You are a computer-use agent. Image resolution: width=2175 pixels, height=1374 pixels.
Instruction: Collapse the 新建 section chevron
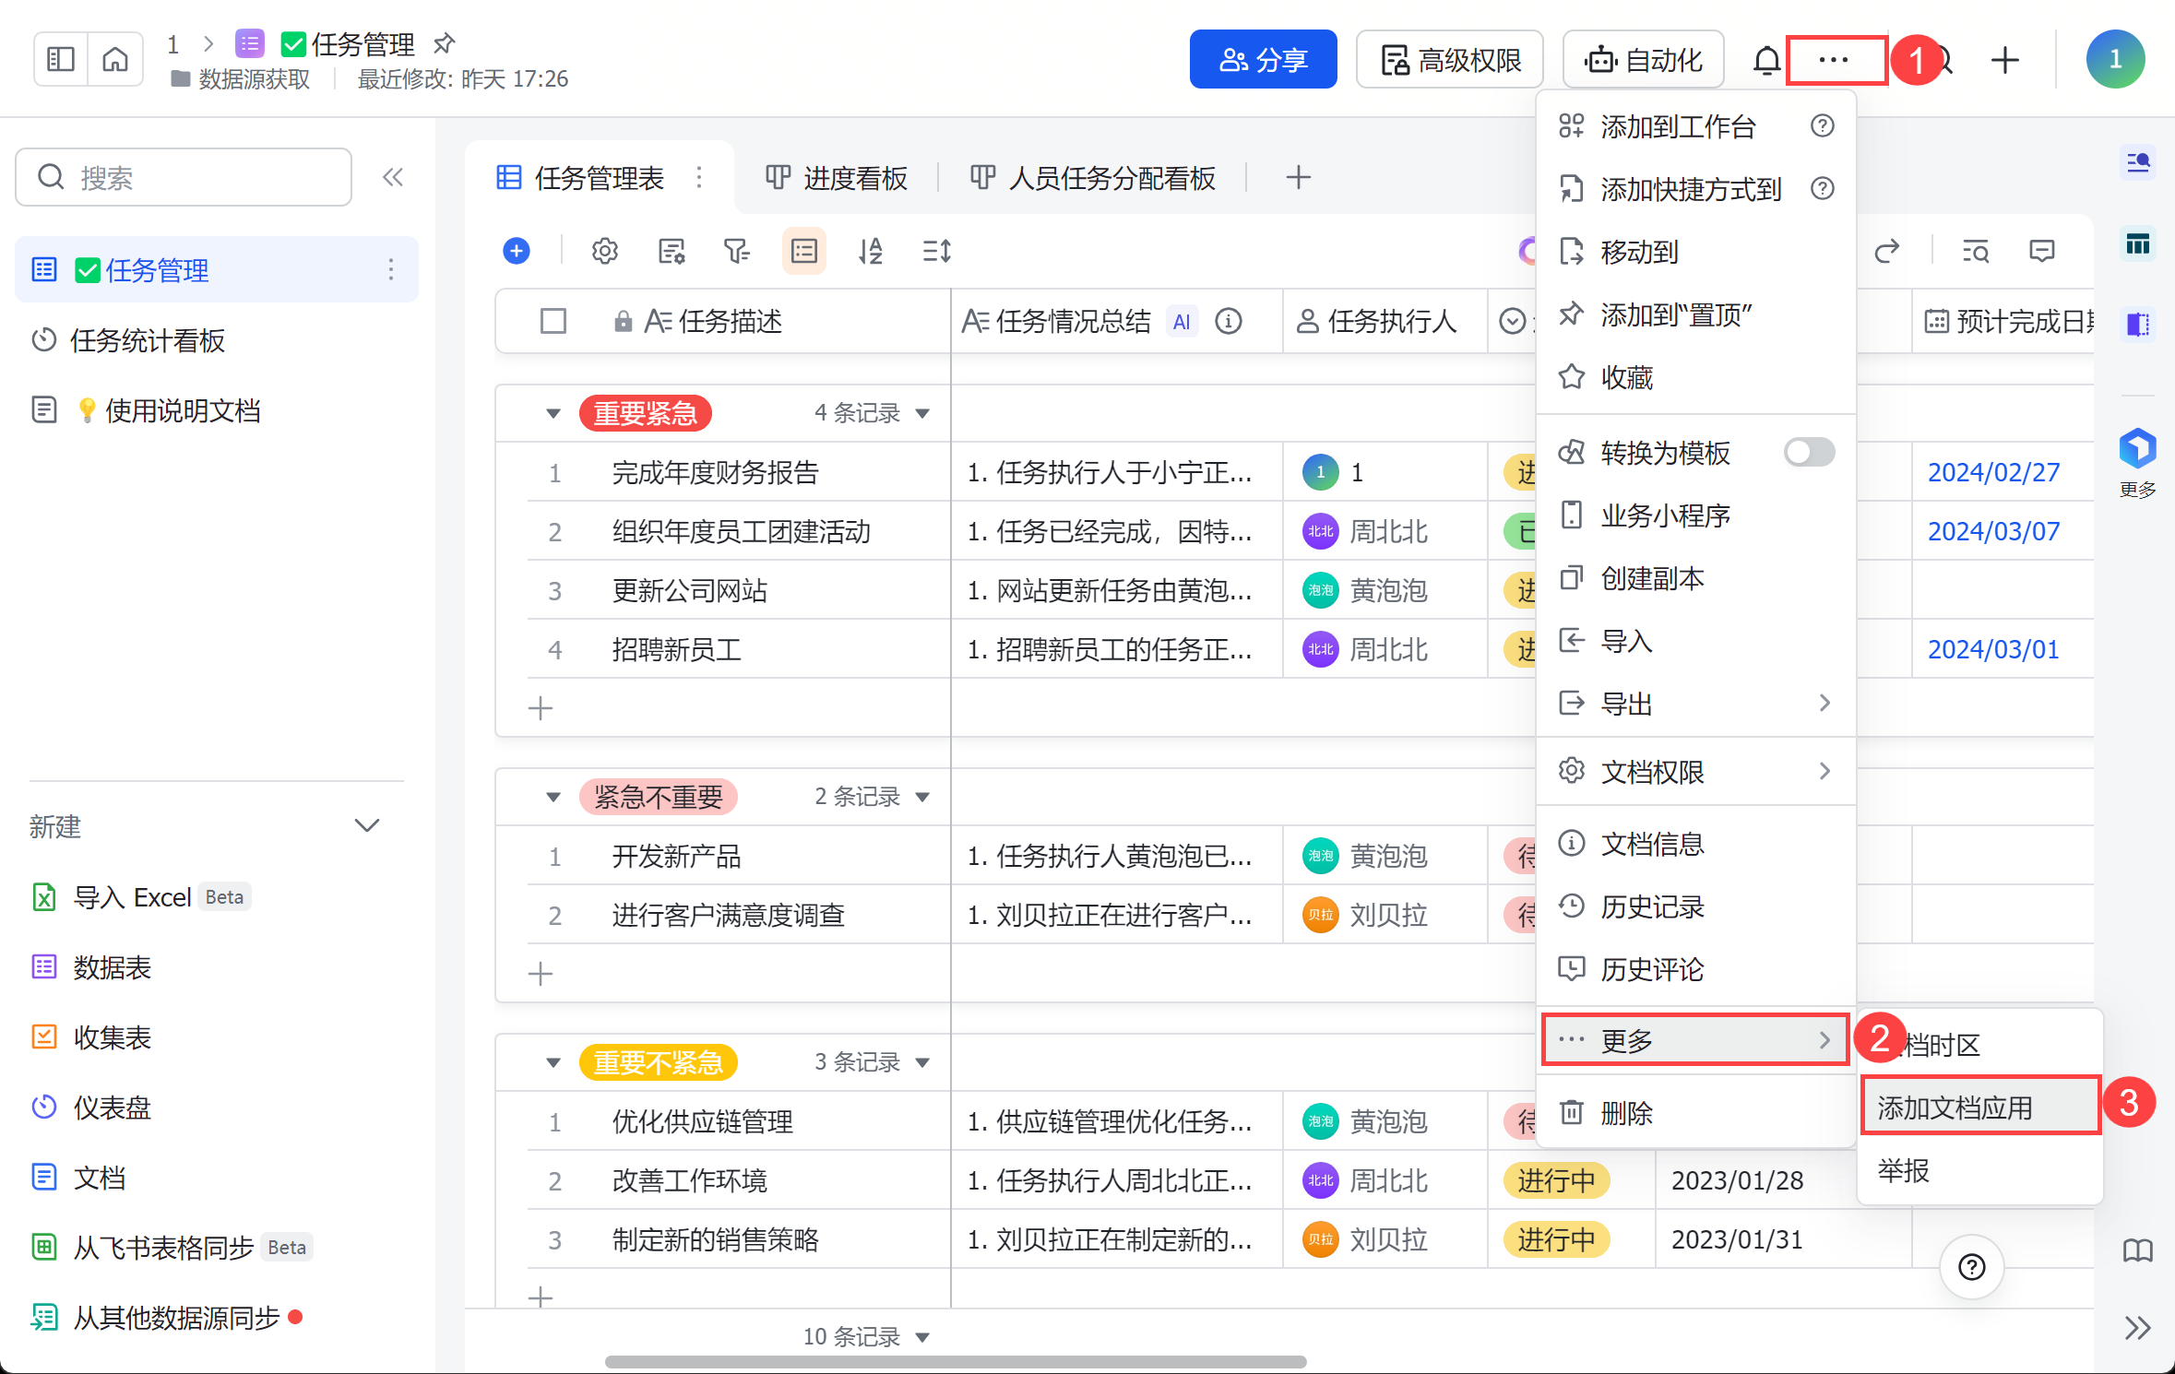(x=367, y=825)
